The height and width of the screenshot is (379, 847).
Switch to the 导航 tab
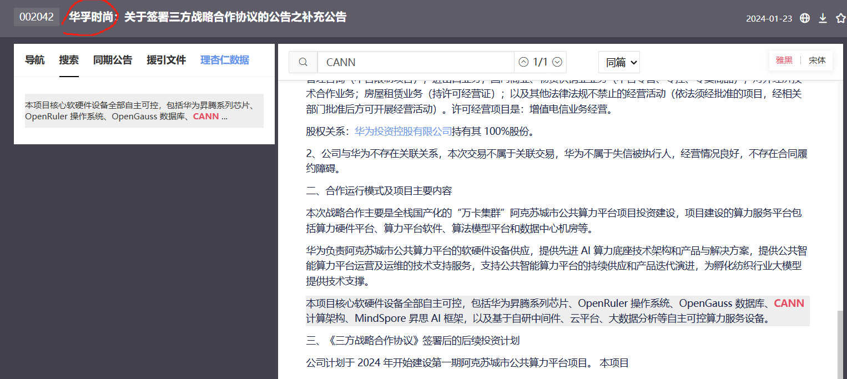pyautogui.click(x=35, y=60)
